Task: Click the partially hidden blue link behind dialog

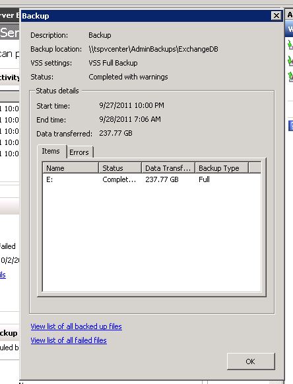Action: click(3, 275)
